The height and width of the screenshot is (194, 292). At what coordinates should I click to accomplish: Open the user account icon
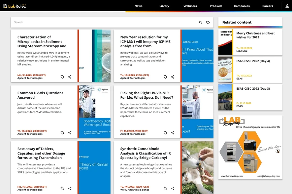point(287,6)
